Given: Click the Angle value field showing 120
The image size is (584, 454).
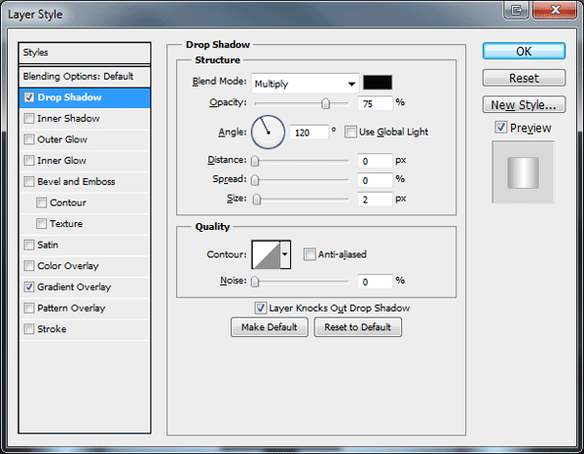Looking at the screenshot, I should click(309, 132).
